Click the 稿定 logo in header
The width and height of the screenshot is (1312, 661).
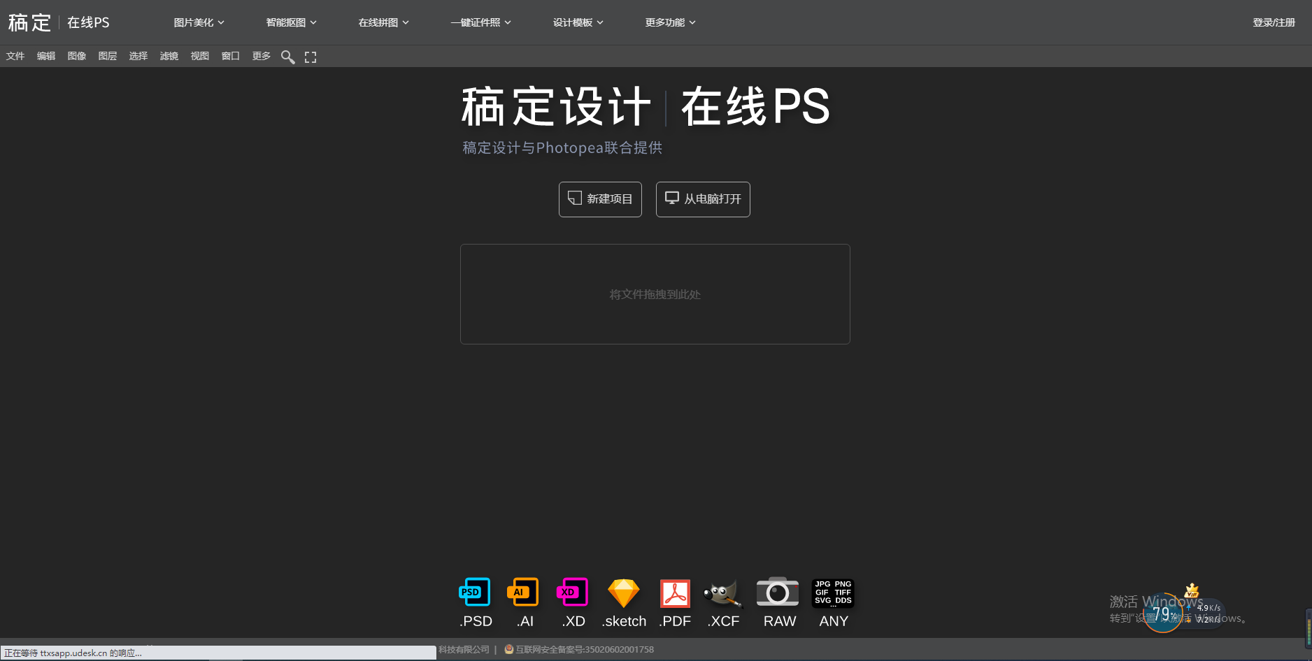coord(29,22)
